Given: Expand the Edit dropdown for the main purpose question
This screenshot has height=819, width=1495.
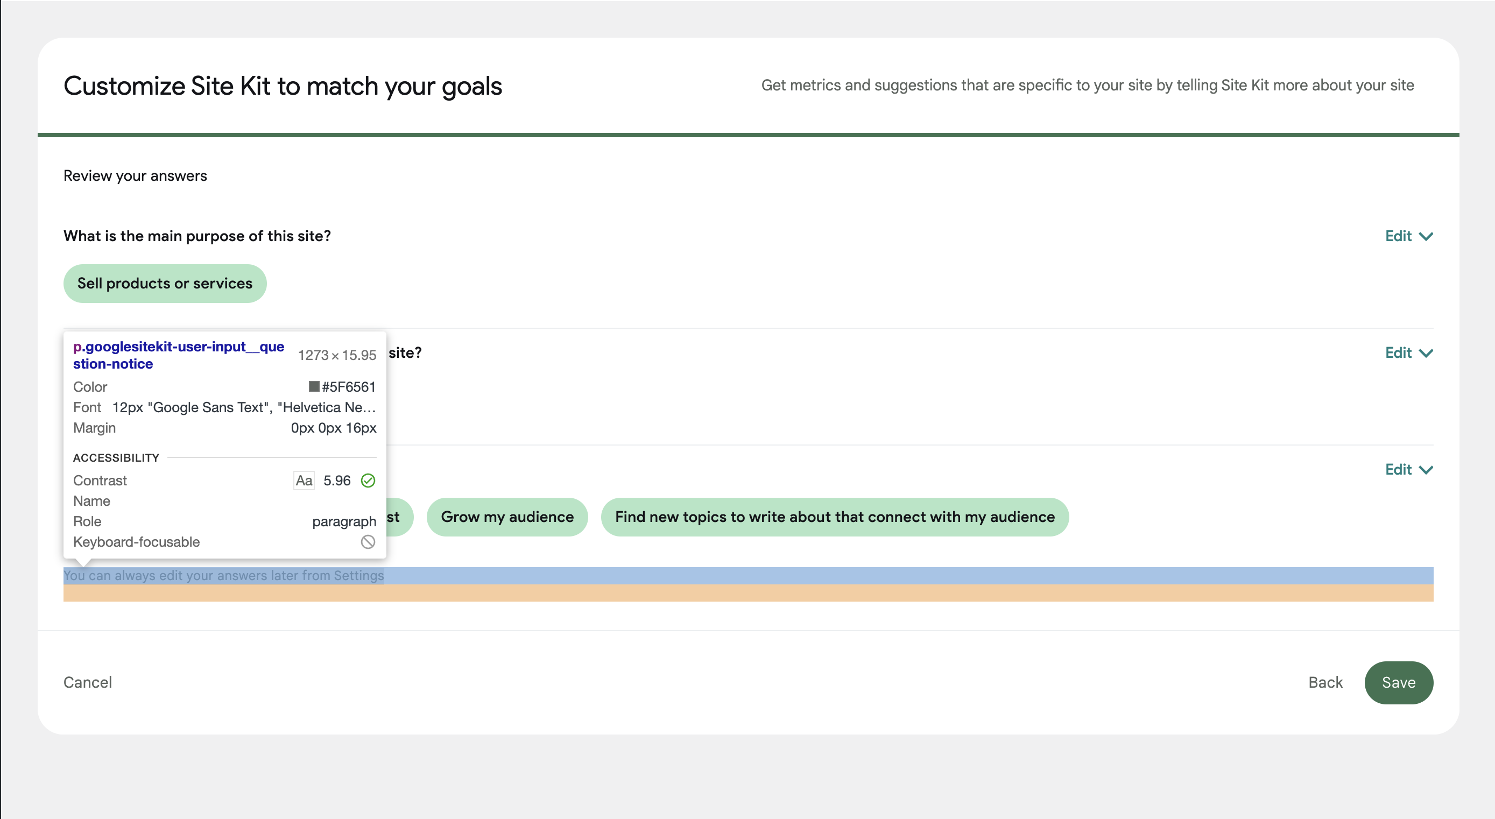Looking at the screenshot, I should [x=1408, y=236].
